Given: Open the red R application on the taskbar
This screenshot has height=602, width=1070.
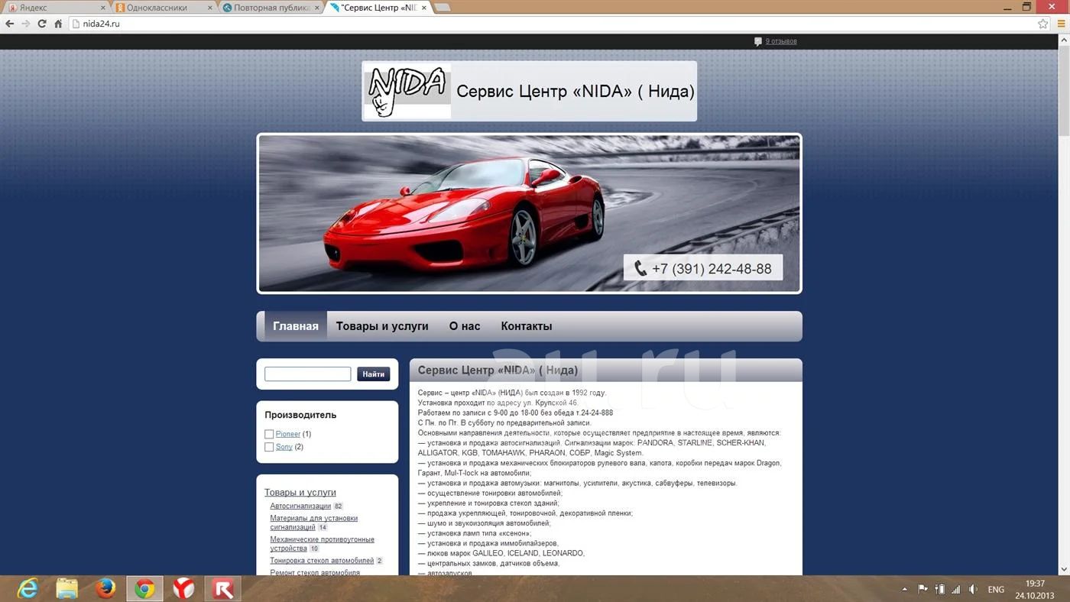Looking at the screenshot, I should click(223, 588).
